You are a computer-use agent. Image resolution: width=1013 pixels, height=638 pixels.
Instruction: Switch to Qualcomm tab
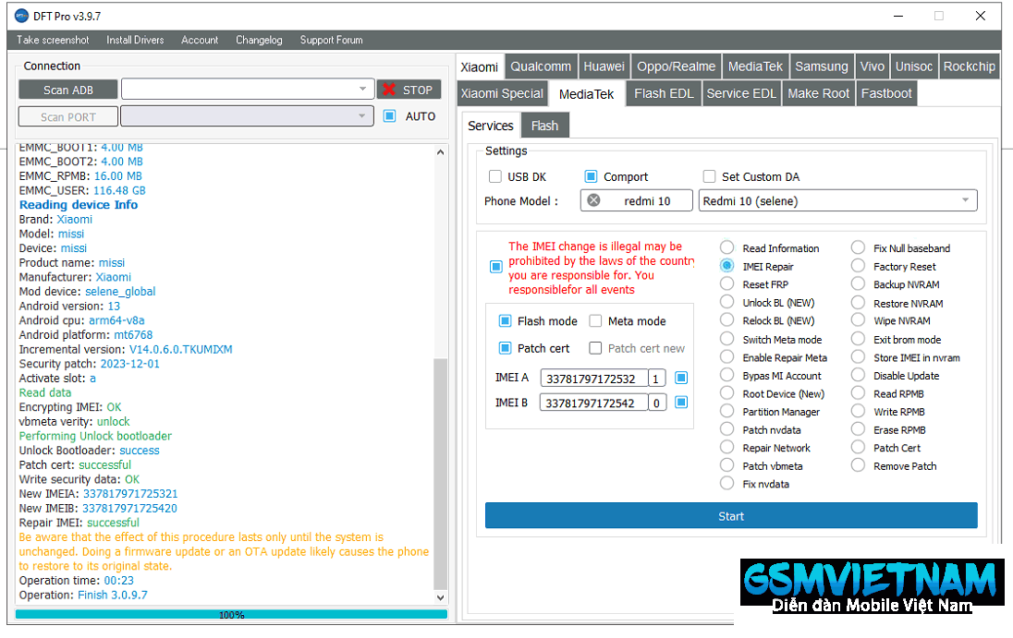point(541,66)
